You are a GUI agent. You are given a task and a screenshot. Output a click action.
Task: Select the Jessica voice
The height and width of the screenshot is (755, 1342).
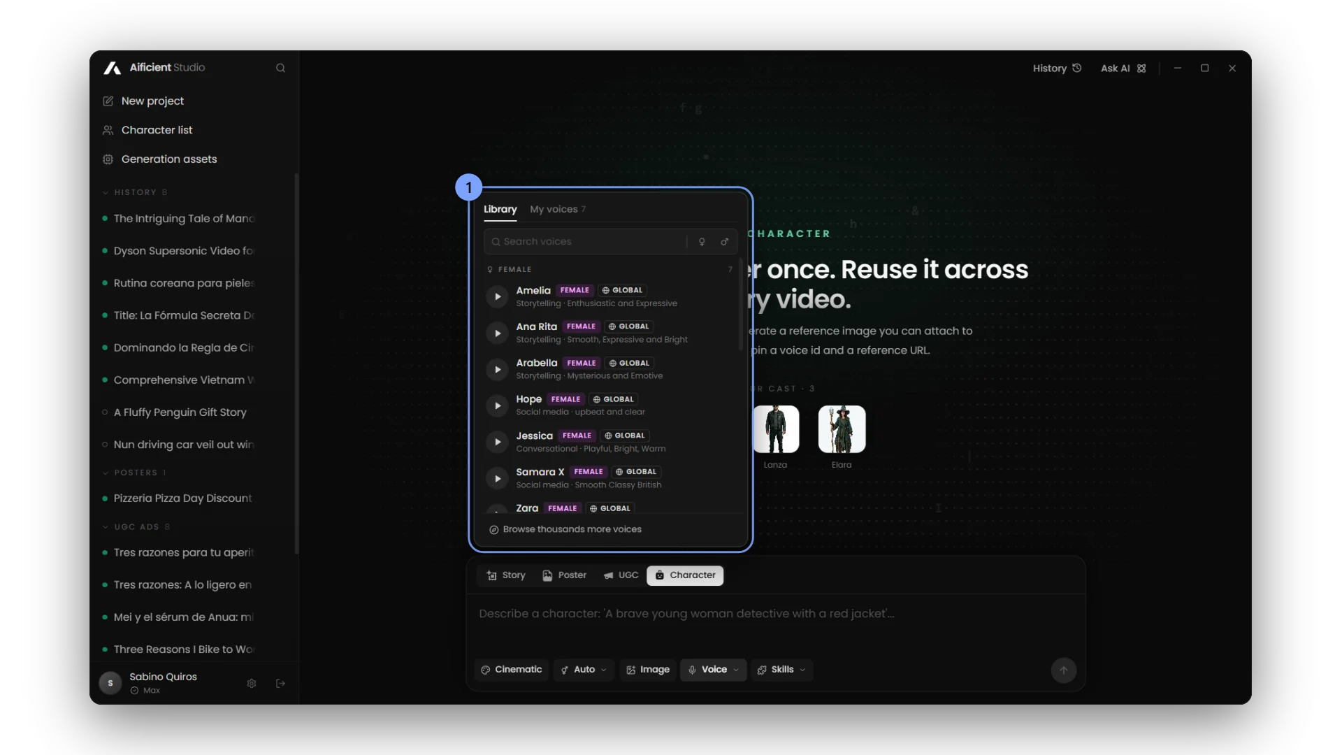tap(609, 443)
